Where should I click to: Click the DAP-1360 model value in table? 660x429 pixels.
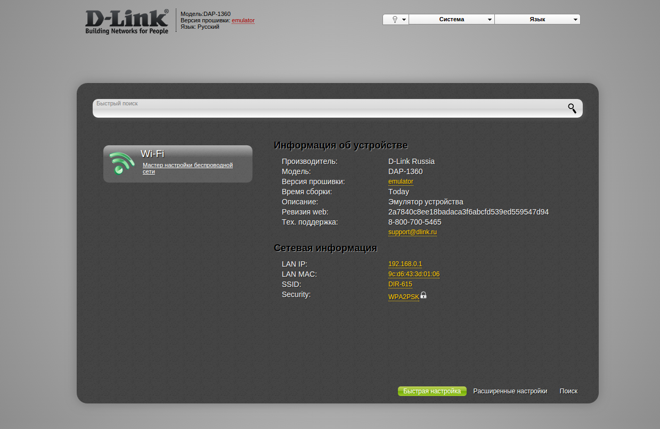(405, 171)
